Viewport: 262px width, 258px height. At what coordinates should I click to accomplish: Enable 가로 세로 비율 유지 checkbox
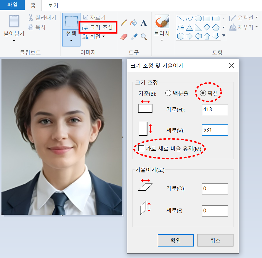(x=142, y=149)
